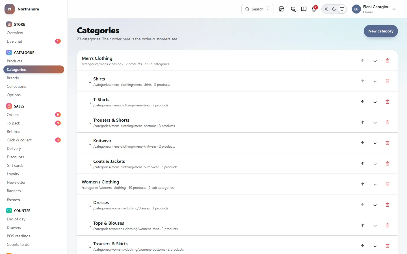Open the Discounts page
Image resolution: width=407 pixels, height=254 pixels.
(34, 157)
